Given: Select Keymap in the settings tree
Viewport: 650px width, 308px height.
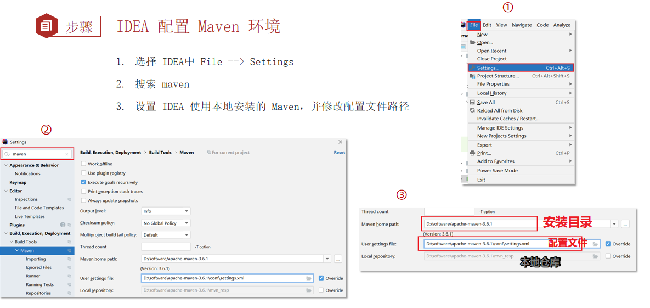Looking at the screenshot, I should (x=18, y=182).
